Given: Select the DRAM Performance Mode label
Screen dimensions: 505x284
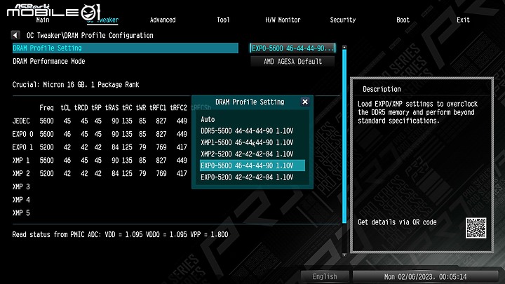Looking at the screenshot, I should click(49, 61).
